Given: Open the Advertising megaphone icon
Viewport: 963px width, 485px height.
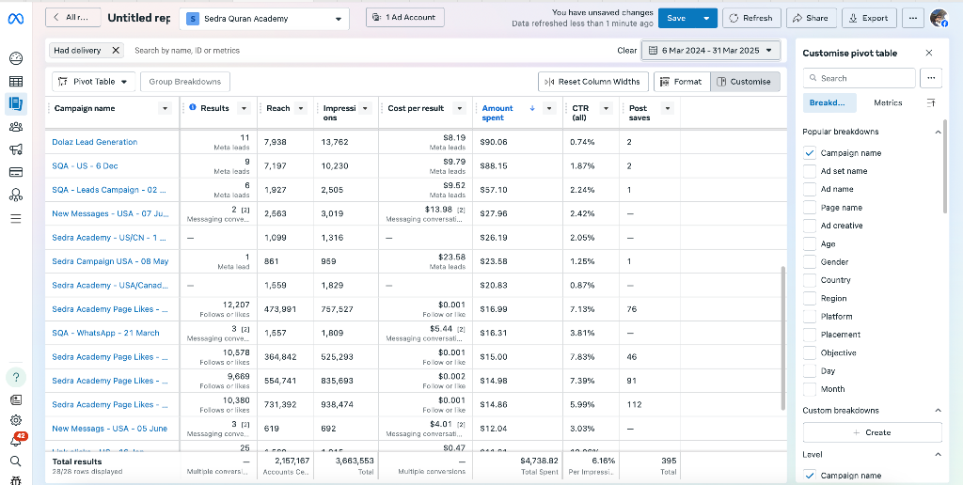Looking at the screenshot, I should pyautogui.click(x=16, y=149).
